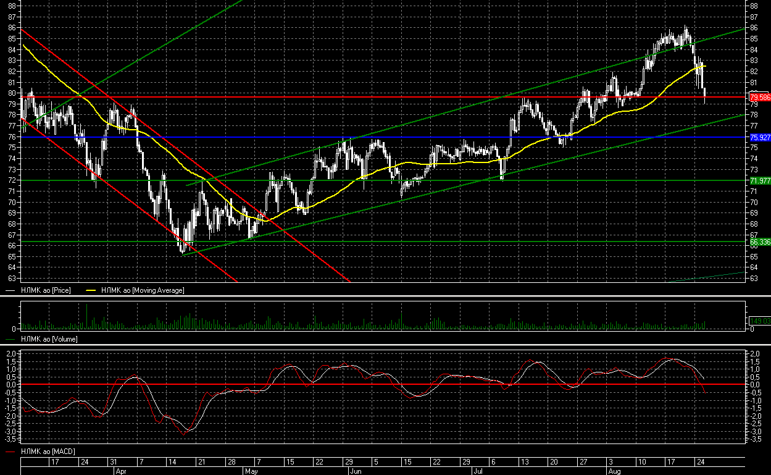
Task: Click the НЛМК ао [Moving Average] legend entry
Action: pyautogui.click(x=142, y=290)
